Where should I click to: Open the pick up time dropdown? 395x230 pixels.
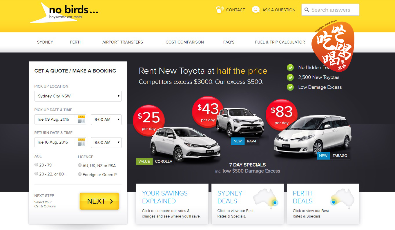pos(106,119)
